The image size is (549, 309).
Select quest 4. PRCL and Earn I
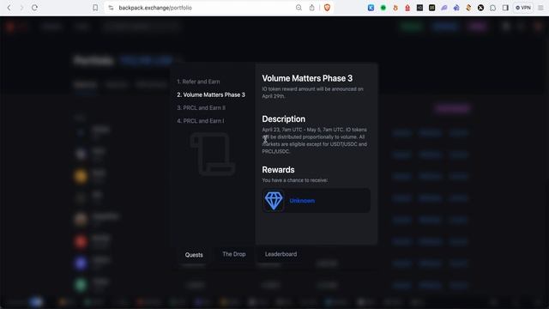[200, 121]
